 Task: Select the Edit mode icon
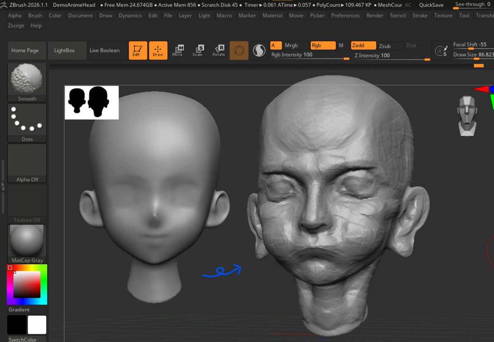138,51
